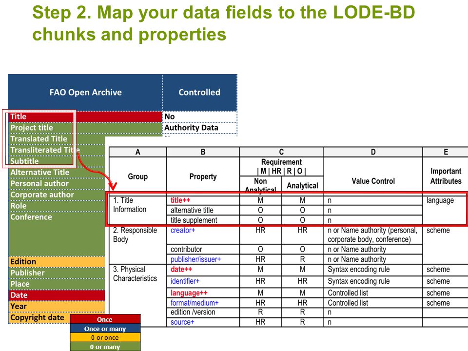Screen dimensions: 468x351
Task: Click the 'FAO Open Archive' header cell
Action: [85, 93]
